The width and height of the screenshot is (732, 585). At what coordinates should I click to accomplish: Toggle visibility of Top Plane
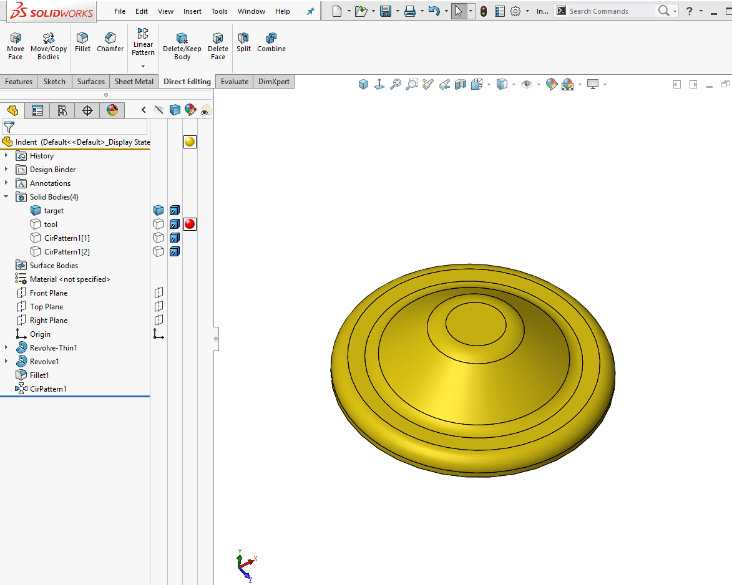pos(159,306)
